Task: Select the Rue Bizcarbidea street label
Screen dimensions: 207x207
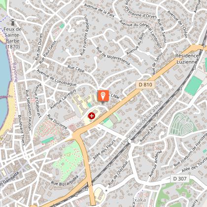Action: click(65, 181)
